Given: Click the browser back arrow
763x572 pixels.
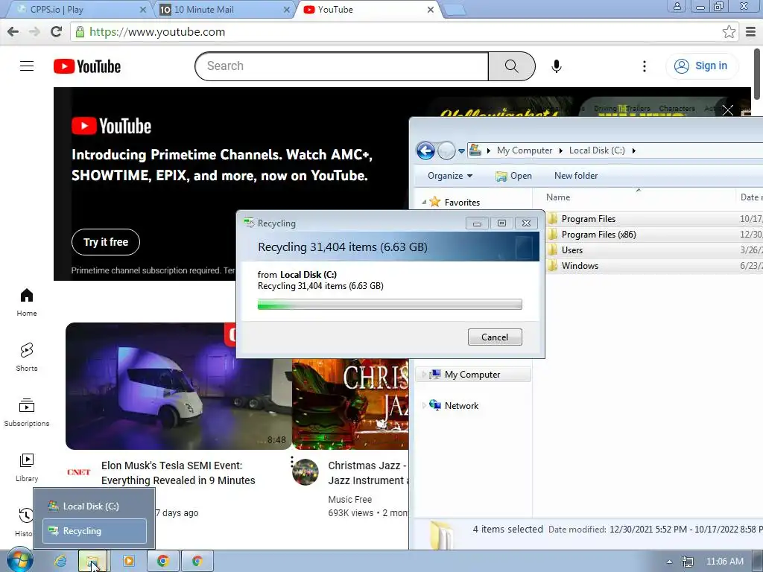Looking at the screenshot, I should 13,31.
